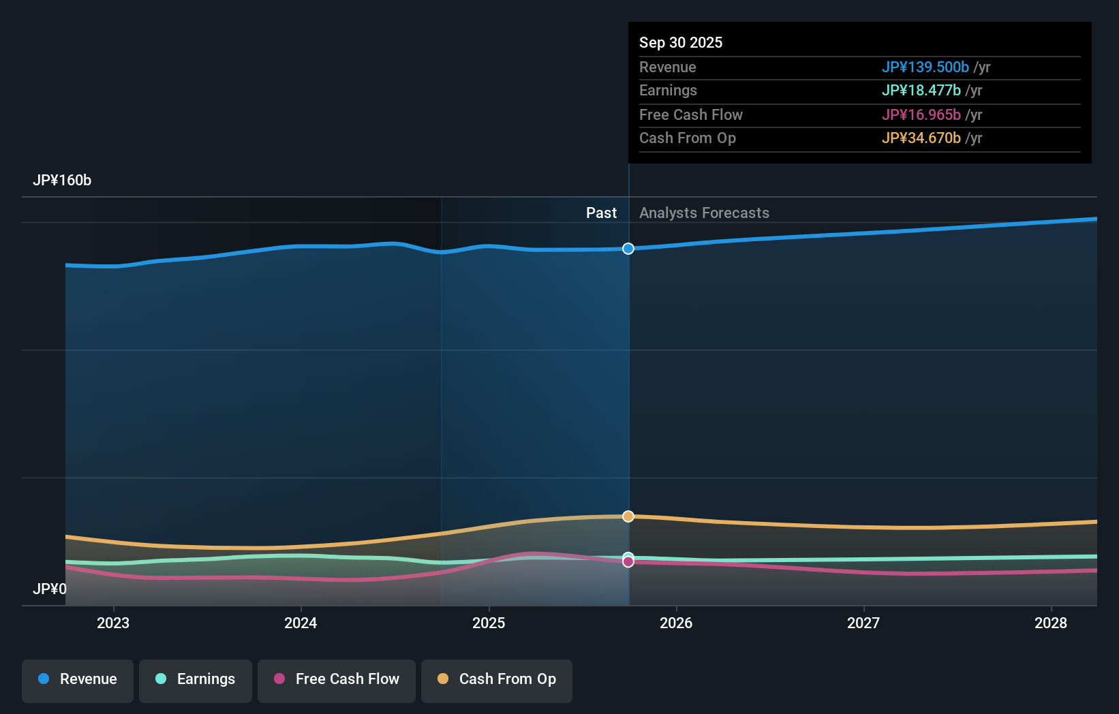Click the pink Free Cash Flow legend dot

[x=279, y=679]
